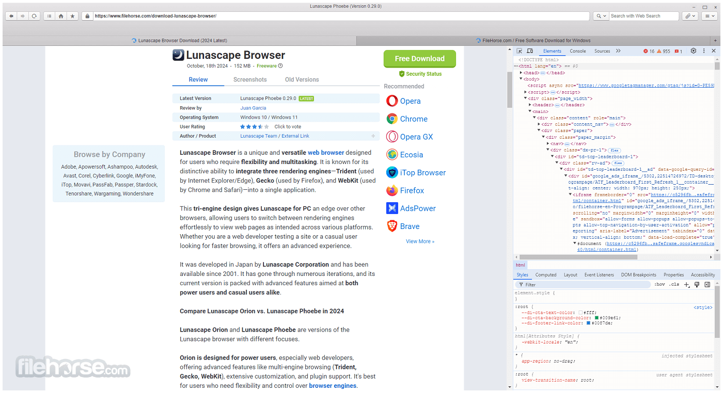Click the forward navigation arrow
This screenshot has height=393, width=723.
coord(23,16)
